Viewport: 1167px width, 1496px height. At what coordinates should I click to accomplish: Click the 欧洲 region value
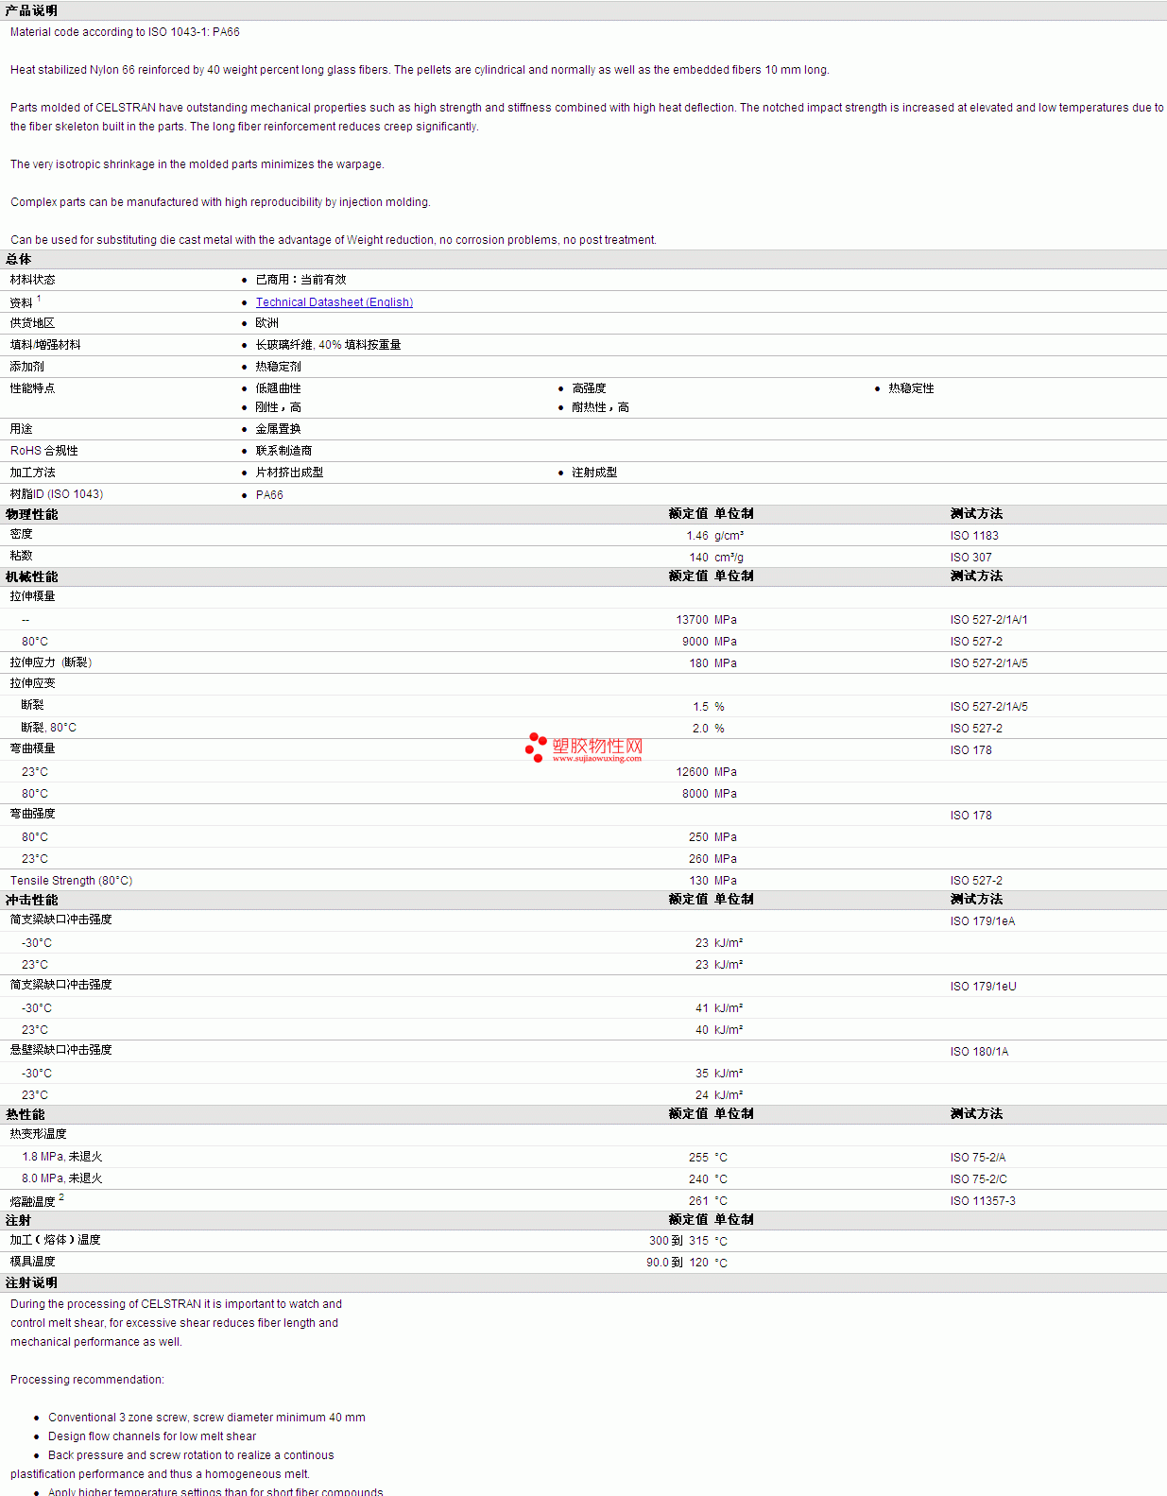(x=267, y=323)
